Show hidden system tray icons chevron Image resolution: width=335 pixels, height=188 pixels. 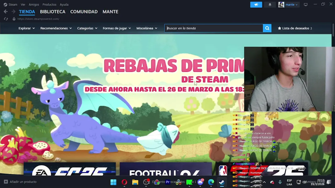[x=264, y=182]
